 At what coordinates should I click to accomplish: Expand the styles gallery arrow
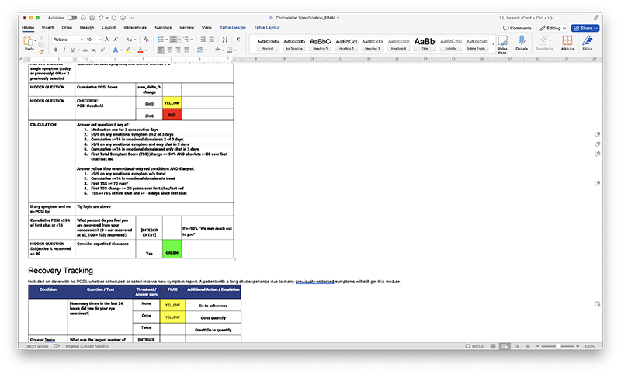coord(493,43)
